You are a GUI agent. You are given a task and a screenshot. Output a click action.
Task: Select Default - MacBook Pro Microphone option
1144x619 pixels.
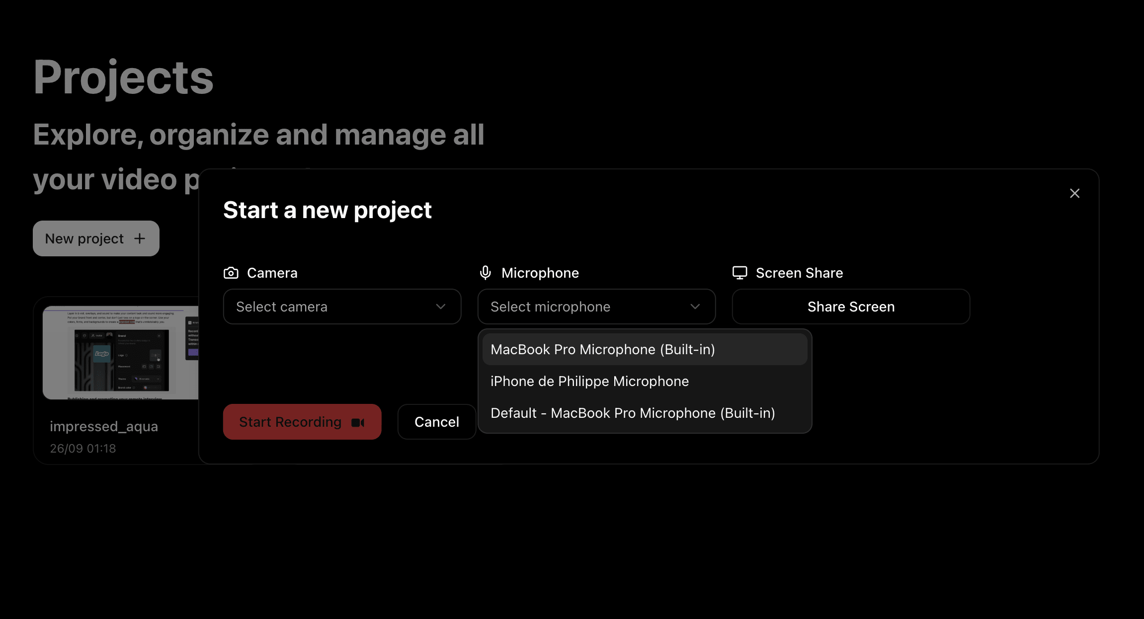(632, 413)
